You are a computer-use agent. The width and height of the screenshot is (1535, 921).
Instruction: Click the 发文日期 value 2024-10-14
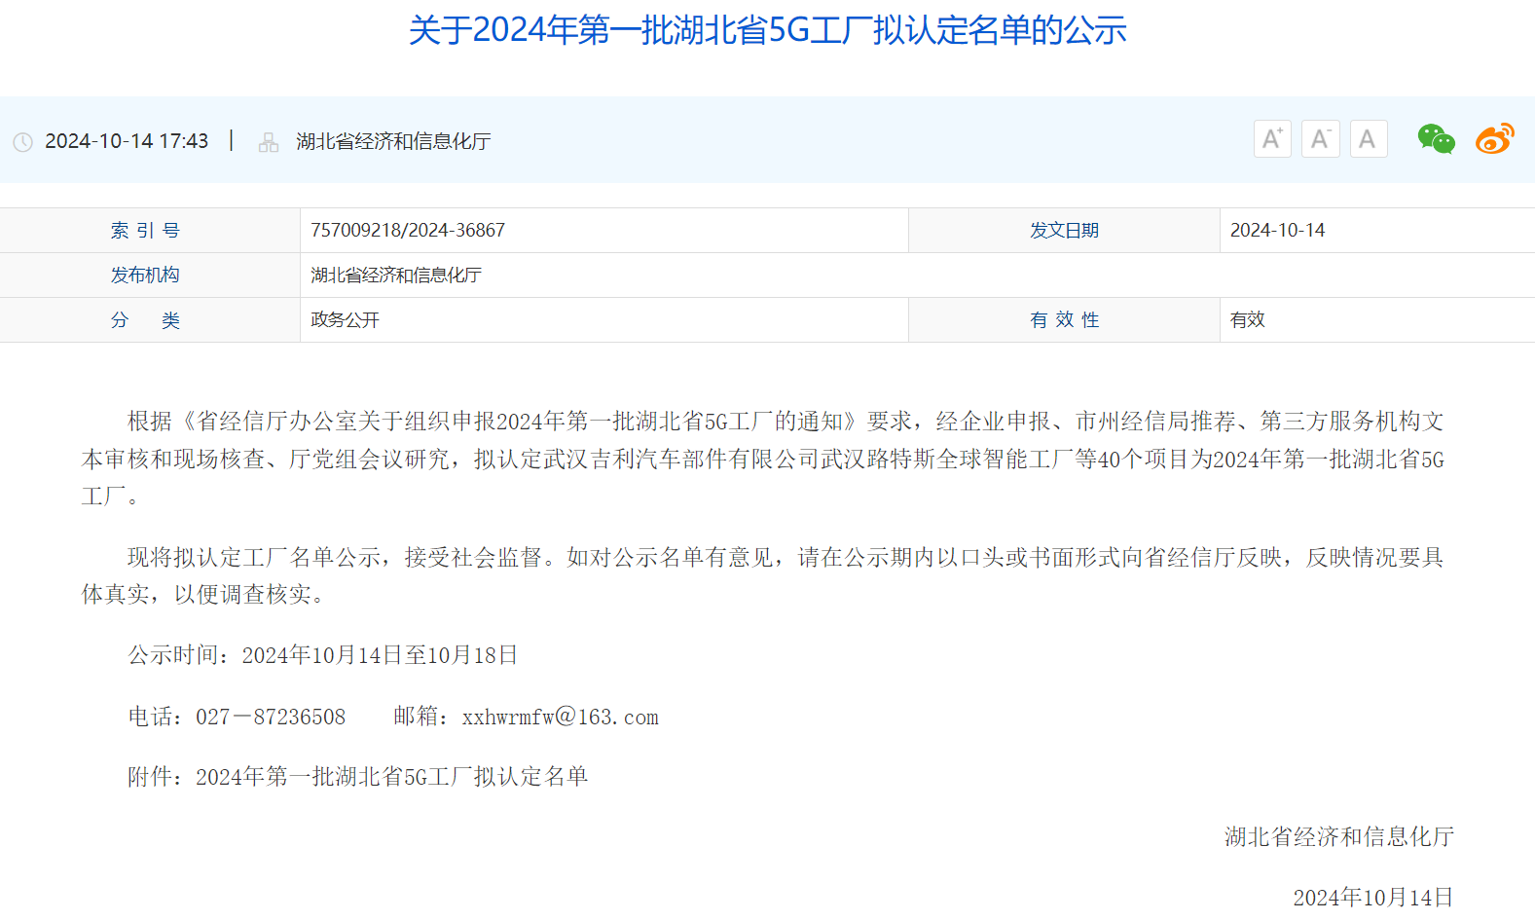tap(1277, 230)
